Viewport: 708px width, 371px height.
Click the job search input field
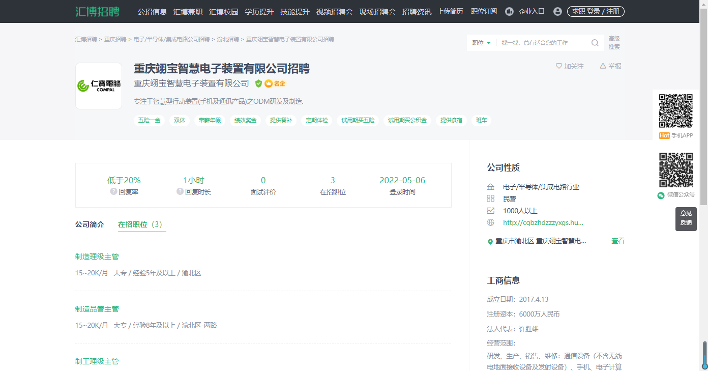click(542, 43)
